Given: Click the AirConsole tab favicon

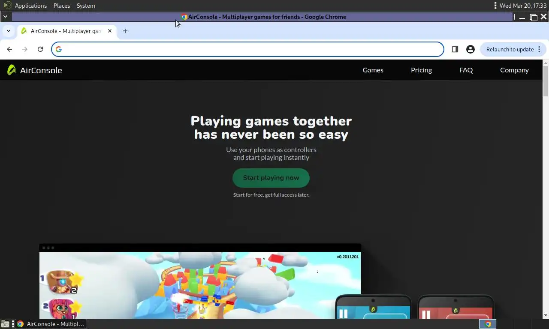Looking at the screenshot, I should click(x=24, y=31).
